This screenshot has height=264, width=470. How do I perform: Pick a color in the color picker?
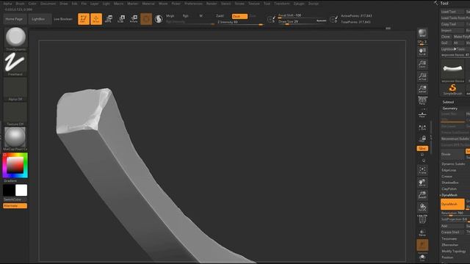point(15,165)
